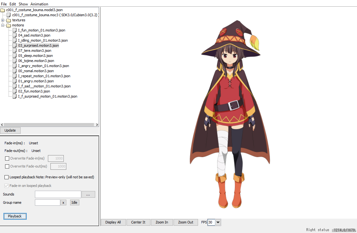Collapse the motions folder node
357x233 pixels.
pos(3,25)
